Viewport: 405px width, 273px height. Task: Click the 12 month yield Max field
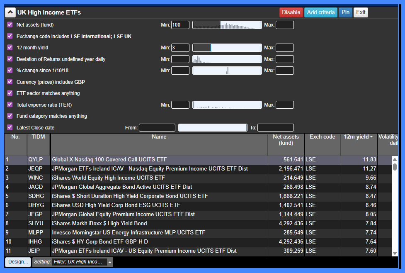tap(284, 48)
